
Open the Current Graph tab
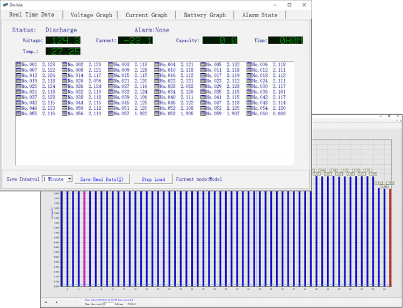pos(146,15)
